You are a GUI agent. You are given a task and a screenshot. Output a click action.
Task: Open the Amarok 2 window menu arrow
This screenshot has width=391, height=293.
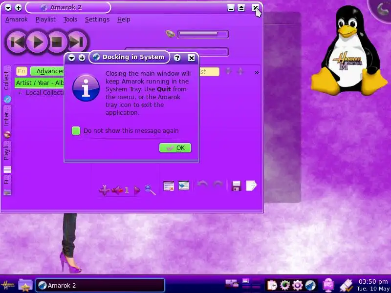tap(8, 7)
